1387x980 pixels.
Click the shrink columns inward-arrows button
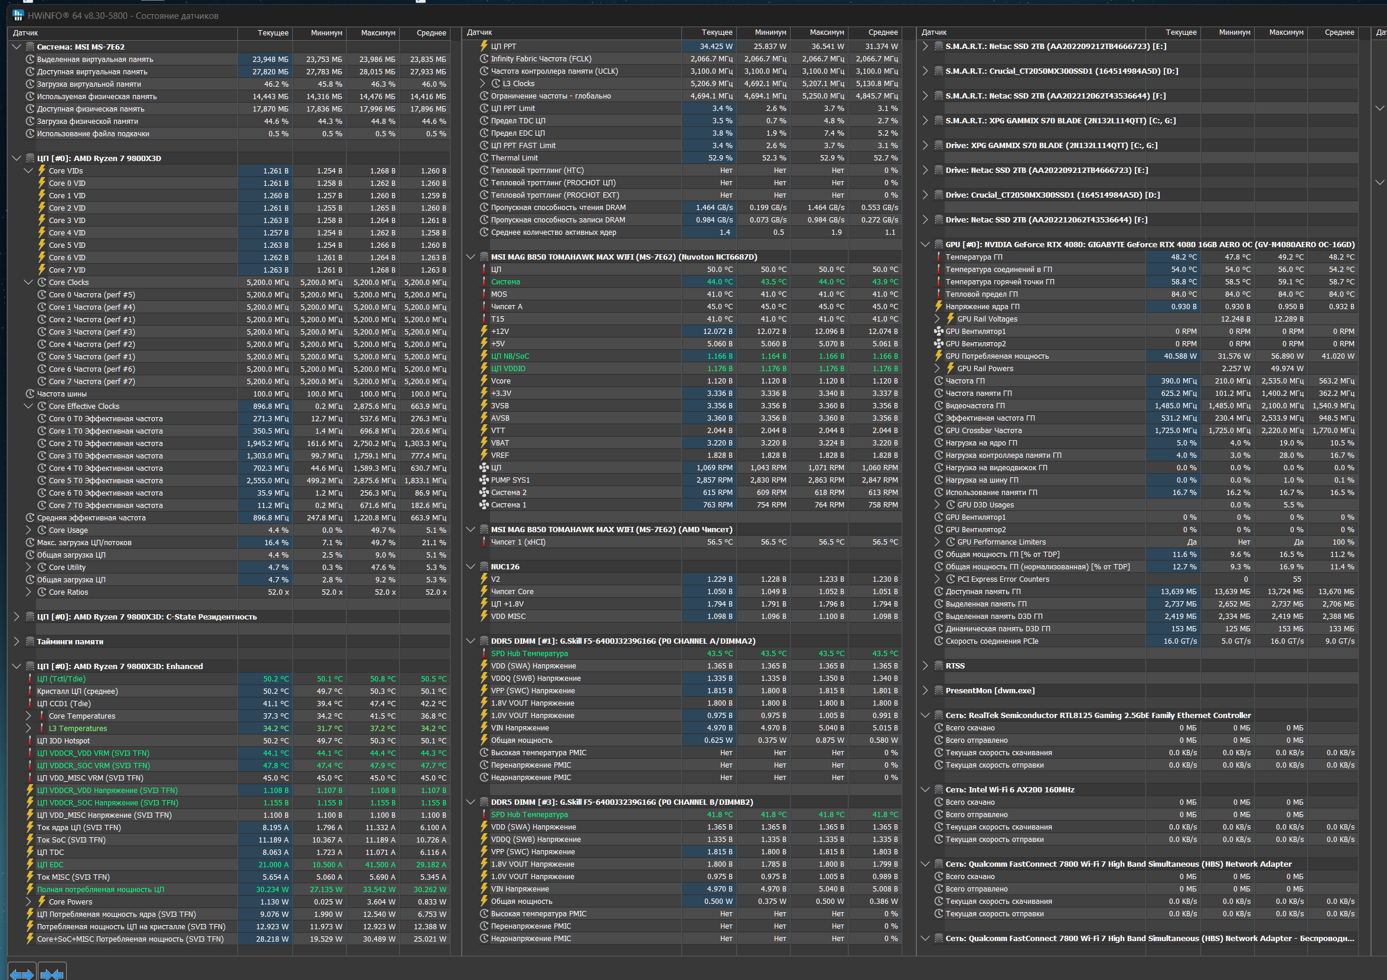tap(51, 974)
